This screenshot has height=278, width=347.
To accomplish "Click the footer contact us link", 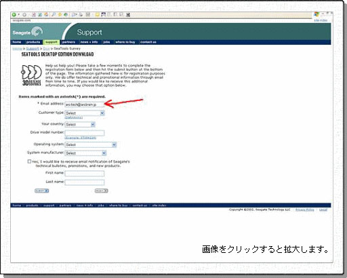I will pyautogui.click(x=140, y=205).
